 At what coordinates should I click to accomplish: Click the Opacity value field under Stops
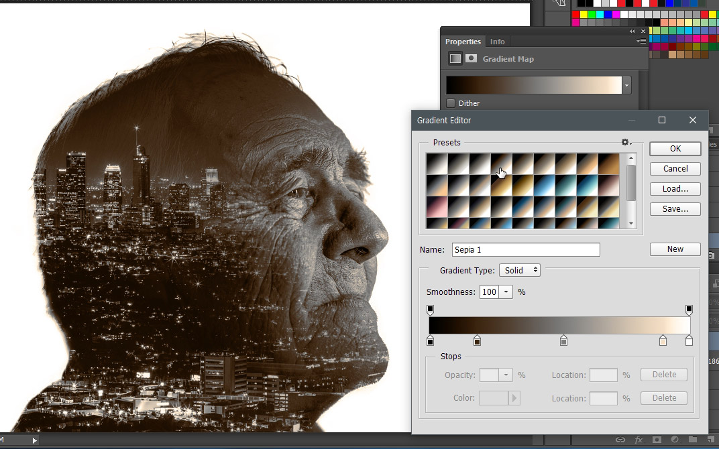click(x=489, y=375)
